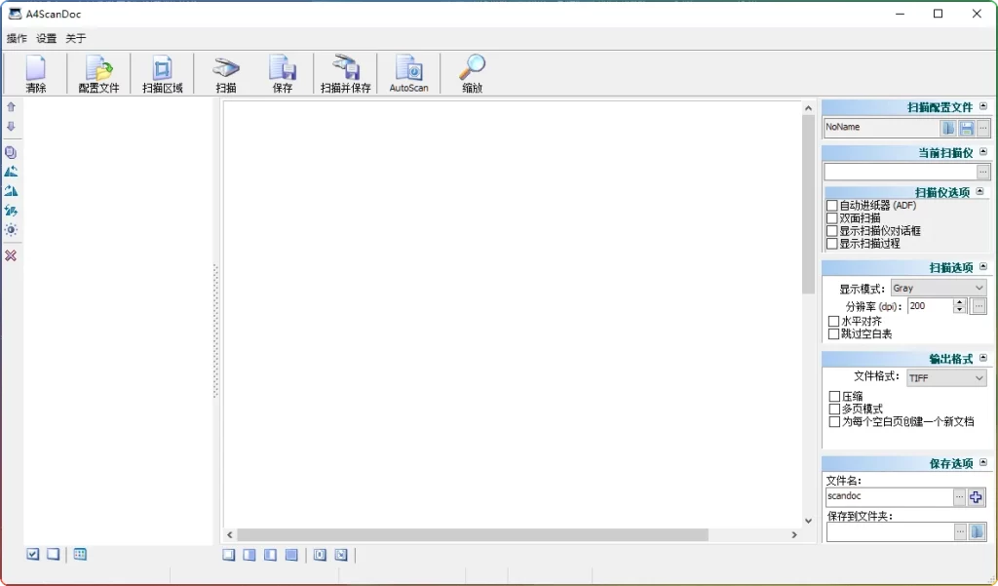Select the 扫描区域 (Scan Area) tool
The width and height of the screenshot is (998, 586).
(163, 74)
